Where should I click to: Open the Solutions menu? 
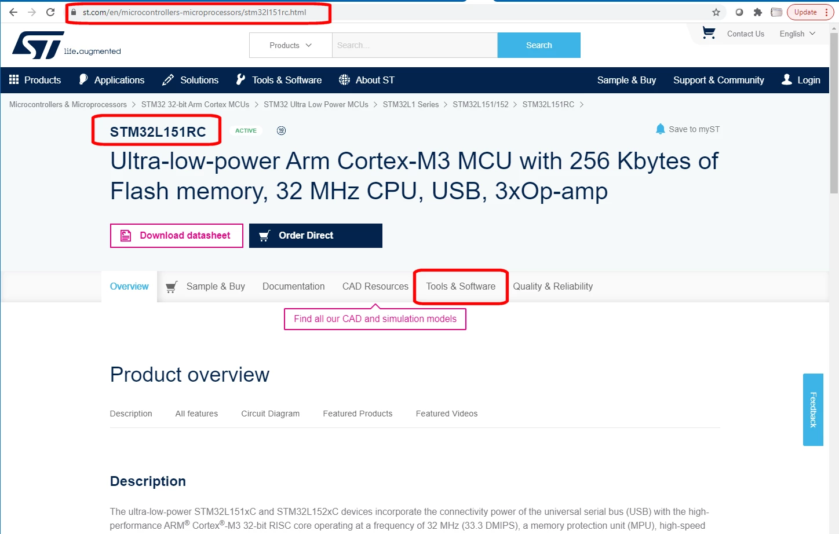(190, 80)
